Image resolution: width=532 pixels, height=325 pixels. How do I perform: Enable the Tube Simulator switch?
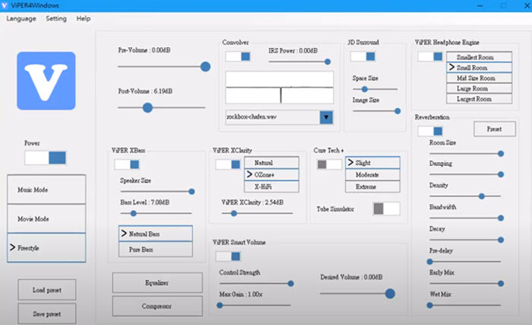coord(386,209)
